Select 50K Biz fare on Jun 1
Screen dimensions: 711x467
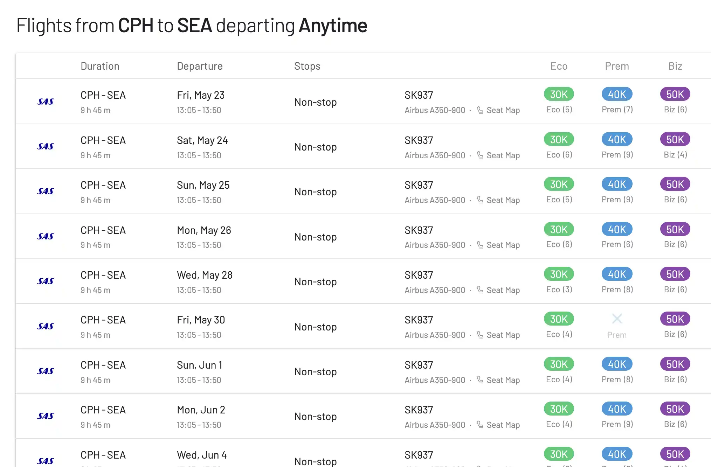(x=675, y=364)
